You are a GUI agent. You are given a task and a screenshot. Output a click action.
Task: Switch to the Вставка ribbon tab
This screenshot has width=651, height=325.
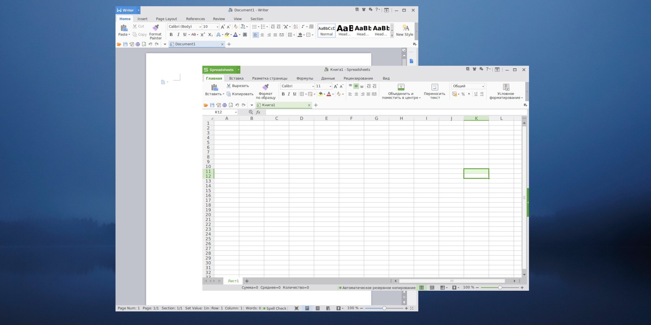(x=236, y=78)
